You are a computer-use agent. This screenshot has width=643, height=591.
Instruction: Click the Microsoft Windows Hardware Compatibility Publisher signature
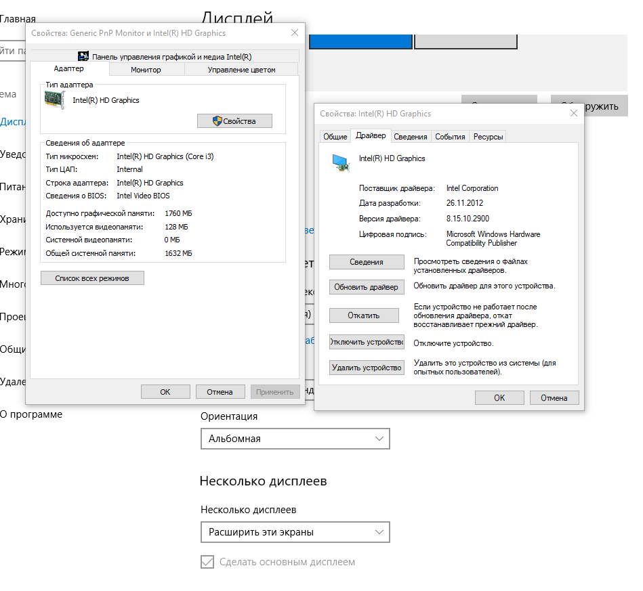(x=493, y=238)
